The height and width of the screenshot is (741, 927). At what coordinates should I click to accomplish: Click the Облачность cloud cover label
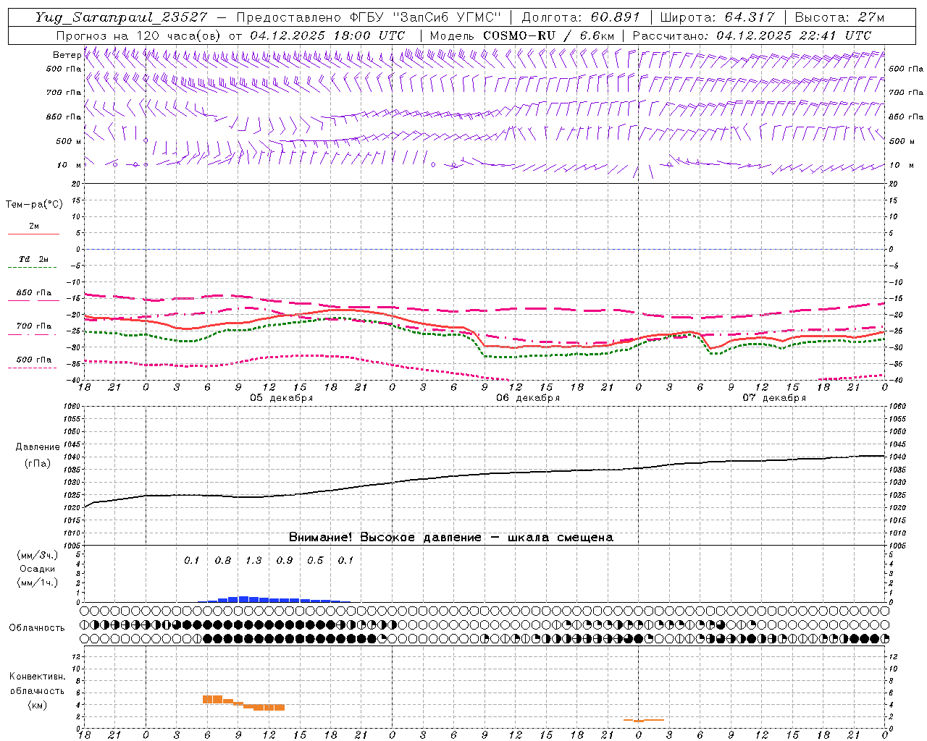coord(37,628)
